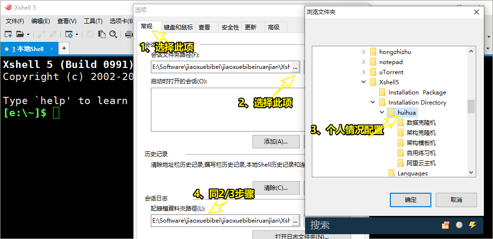
Task: Switch to the 安全性 tab
Action: (230, 27)
